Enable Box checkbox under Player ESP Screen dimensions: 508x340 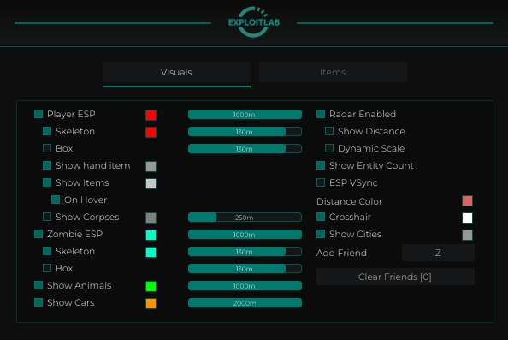pos(47,148)
